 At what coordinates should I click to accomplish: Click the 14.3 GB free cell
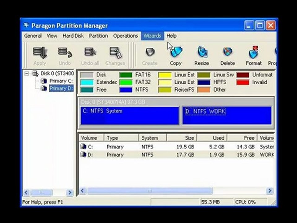(x=246, y=147)
